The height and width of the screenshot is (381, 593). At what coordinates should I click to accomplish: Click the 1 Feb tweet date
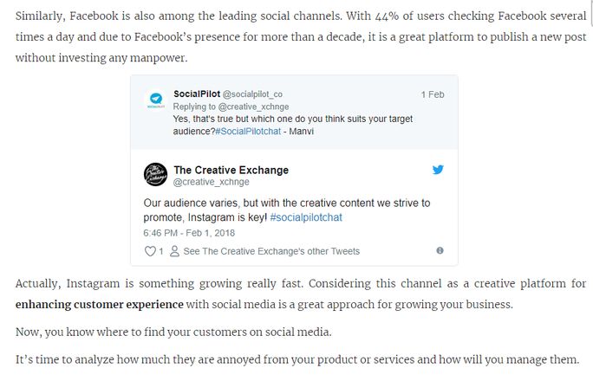coord(433,94)
